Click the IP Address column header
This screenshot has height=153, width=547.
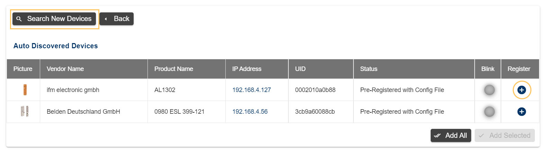pyautogui.click(x=246, y=69)
